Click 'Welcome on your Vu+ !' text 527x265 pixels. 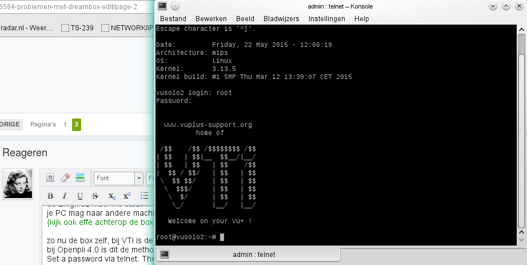210,222
